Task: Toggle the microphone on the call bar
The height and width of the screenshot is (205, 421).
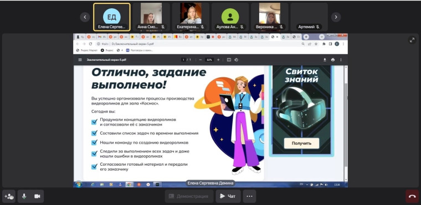Action: pos(24,196)
